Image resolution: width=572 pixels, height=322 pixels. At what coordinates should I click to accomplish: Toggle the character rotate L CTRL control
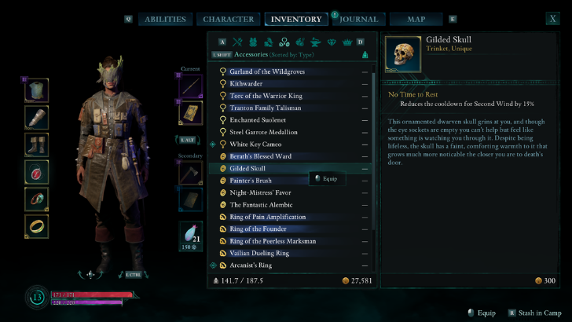coord(133,275)
